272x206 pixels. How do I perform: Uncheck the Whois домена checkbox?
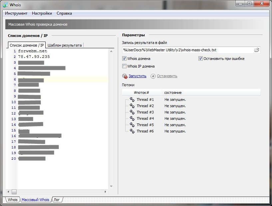[125, 59]
